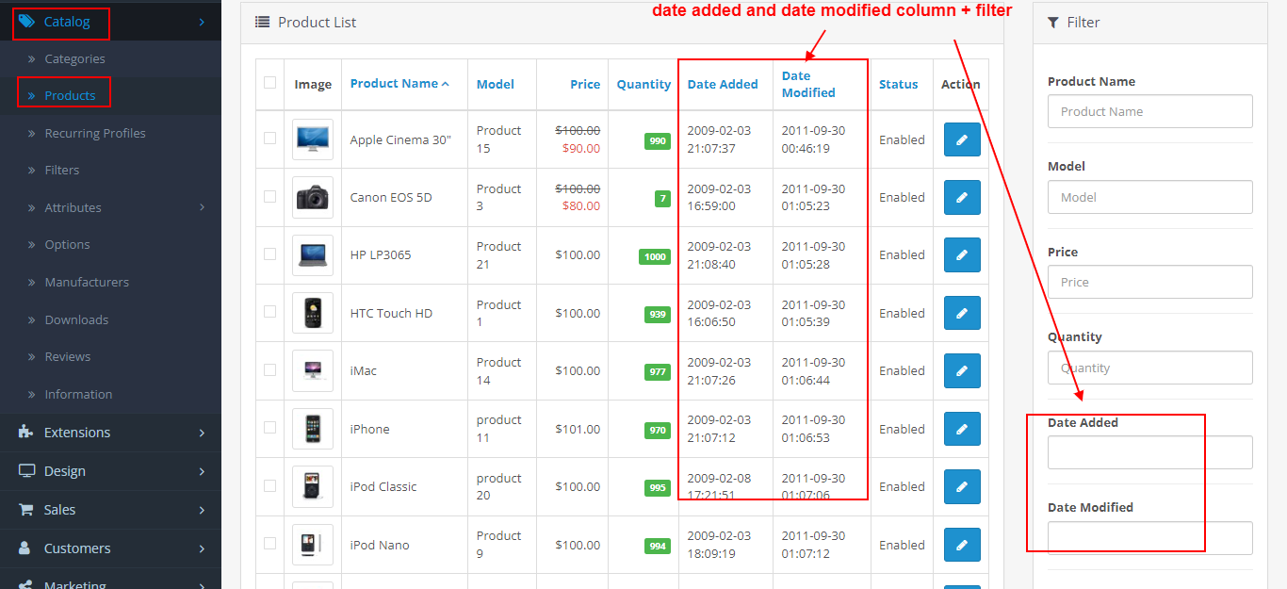The image size is (1287, 589).
Task: Click the Sales shopping cart icon
Action: (26, 510)
